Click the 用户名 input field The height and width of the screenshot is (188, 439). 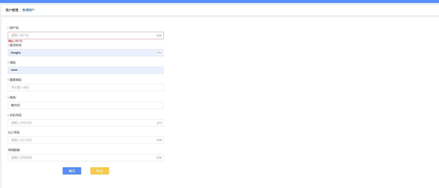(86, 35)
